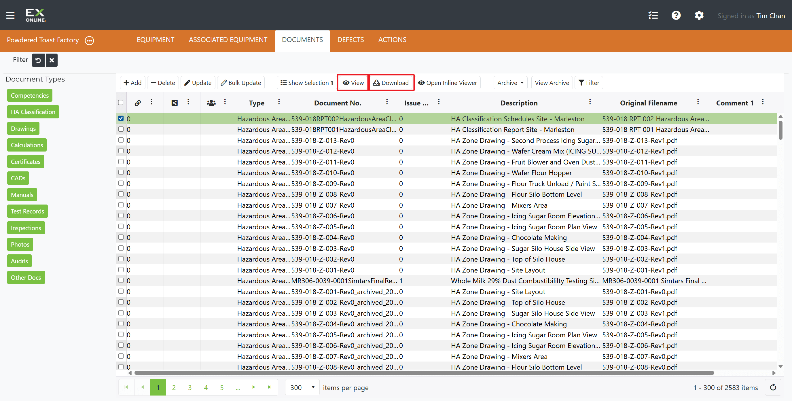The height and width of the screenshot is (401, 792).
Task: Clear the filter with X icon
Action: pos(52,60)
